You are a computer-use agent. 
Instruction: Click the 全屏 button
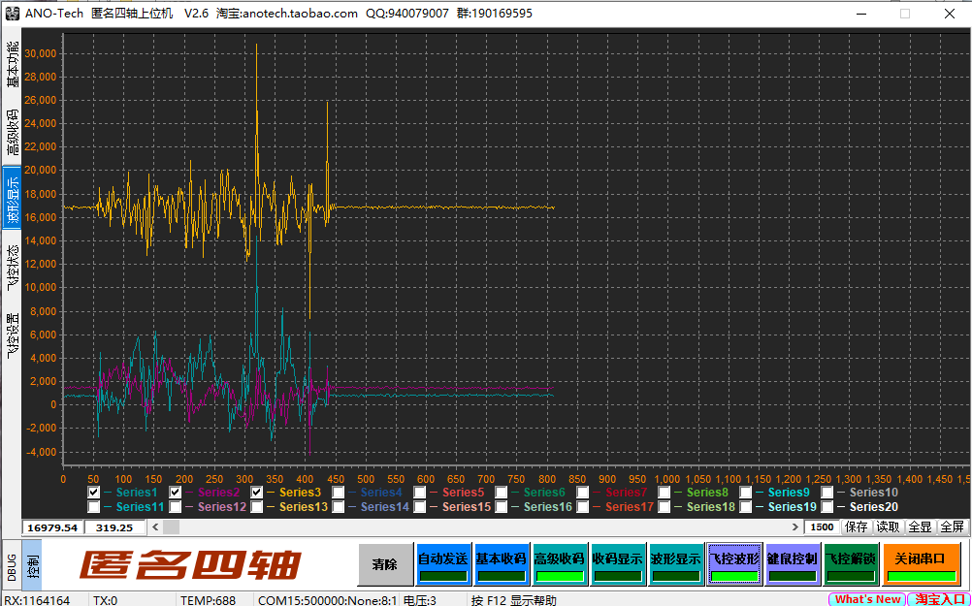click(x=953, y=527)
